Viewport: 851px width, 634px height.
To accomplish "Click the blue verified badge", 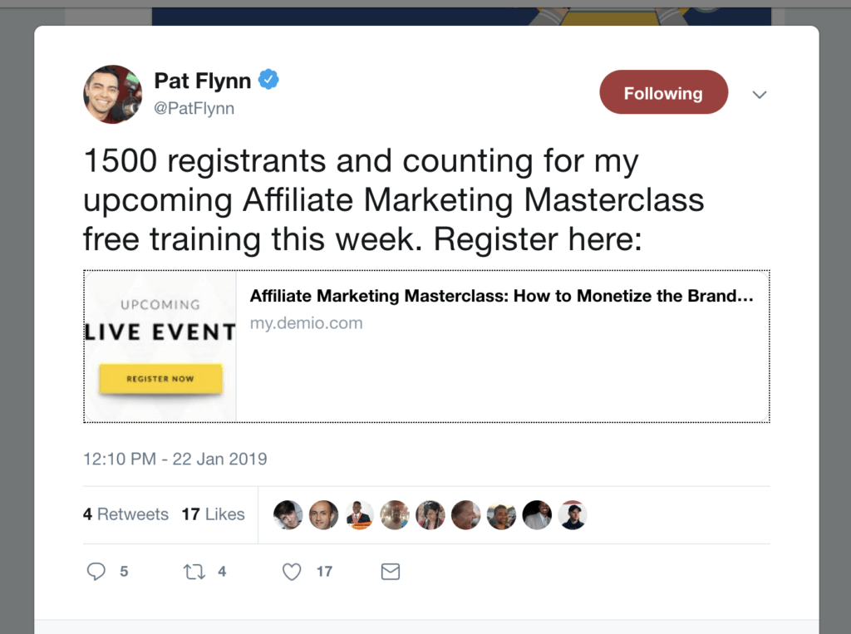I will (x=268, y=80).
